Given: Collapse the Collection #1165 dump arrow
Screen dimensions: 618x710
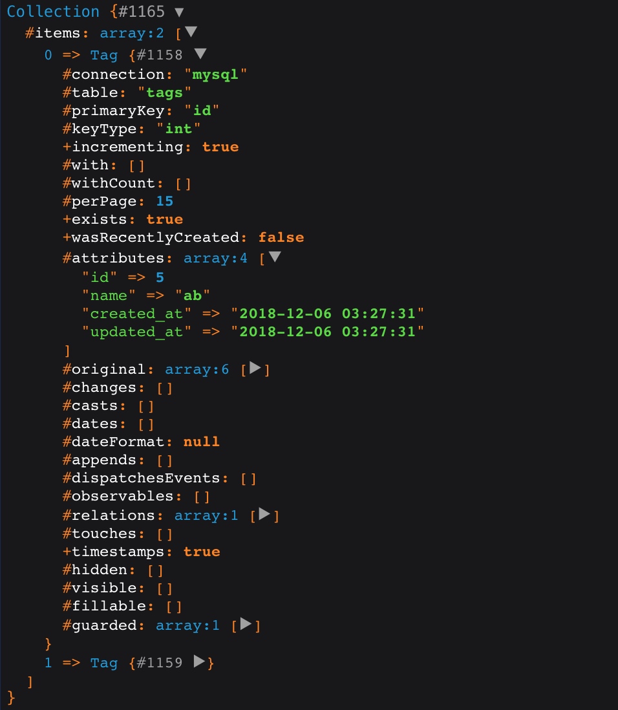Looking at the screenshot, I should click(x=179, y=12).
